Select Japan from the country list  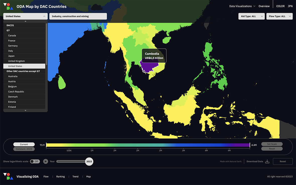point(11,56)
